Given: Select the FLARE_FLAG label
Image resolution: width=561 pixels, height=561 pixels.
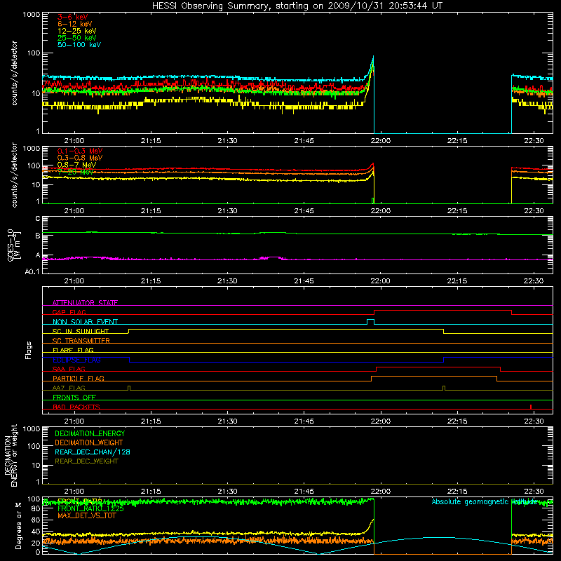Looking at the screenshot, I should pyautogui.click(x=73, y=350).
